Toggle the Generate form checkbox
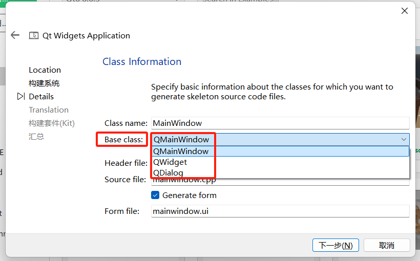This screenshot has height=261, width=420. [155, 195]
